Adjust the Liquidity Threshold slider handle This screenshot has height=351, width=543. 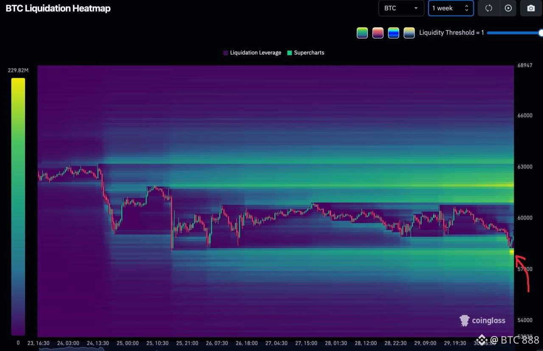click(x=540, y=33)
